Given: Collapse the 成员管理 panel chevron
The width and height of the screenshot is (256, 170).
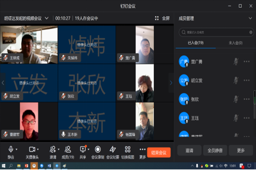Looking at the screenshot, I should (x=250, y=18).
